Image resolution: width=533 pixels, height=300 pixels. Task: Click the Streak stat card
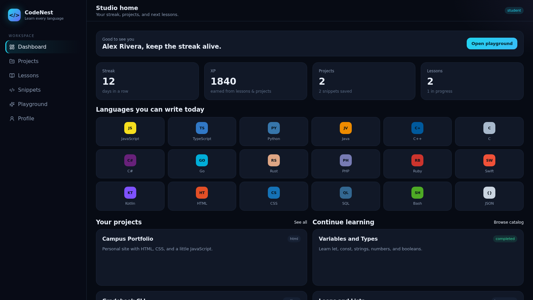pyautogui.click(x=147, y=81)
